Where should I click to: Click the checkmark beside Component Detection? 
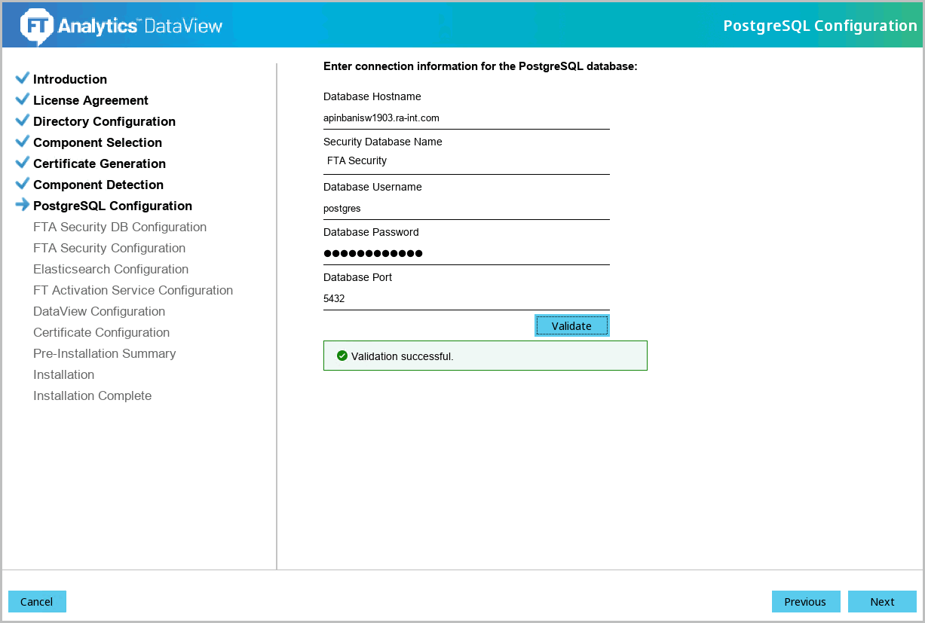[x=23, y=184]
